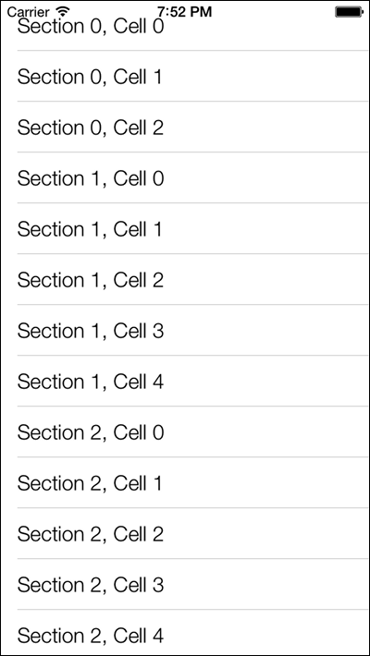Select the Section 2, Cell 4 row

tap(185, 633)
